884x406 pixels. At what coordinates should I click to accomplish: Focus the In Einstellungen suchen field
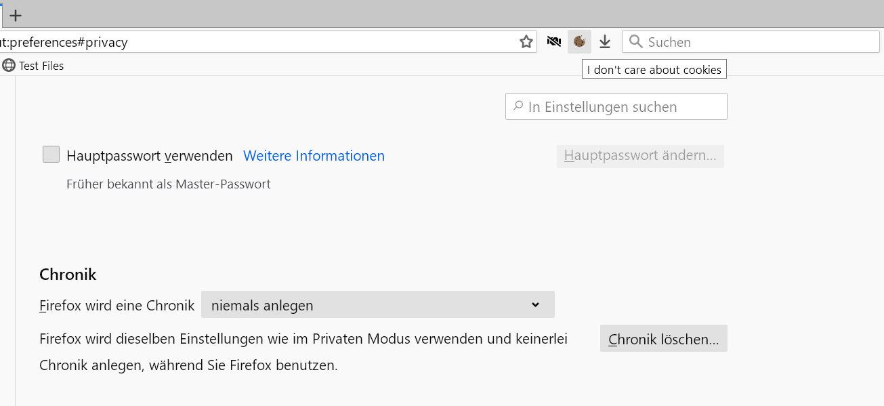click(623, 107)
